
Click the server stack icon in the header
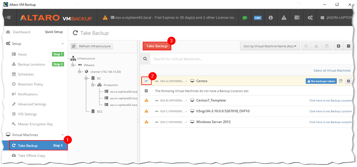297,18
